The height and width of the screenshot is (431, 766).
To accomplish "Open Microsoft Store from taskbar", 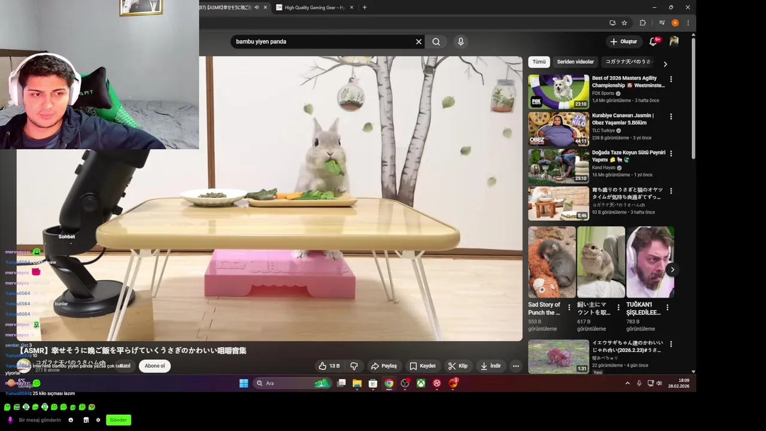I will pos(373,383).
